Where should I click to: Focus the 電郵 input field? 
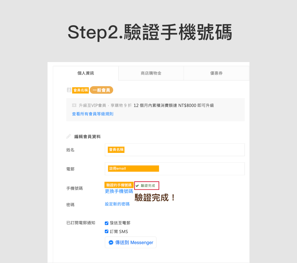coord(175,169)
